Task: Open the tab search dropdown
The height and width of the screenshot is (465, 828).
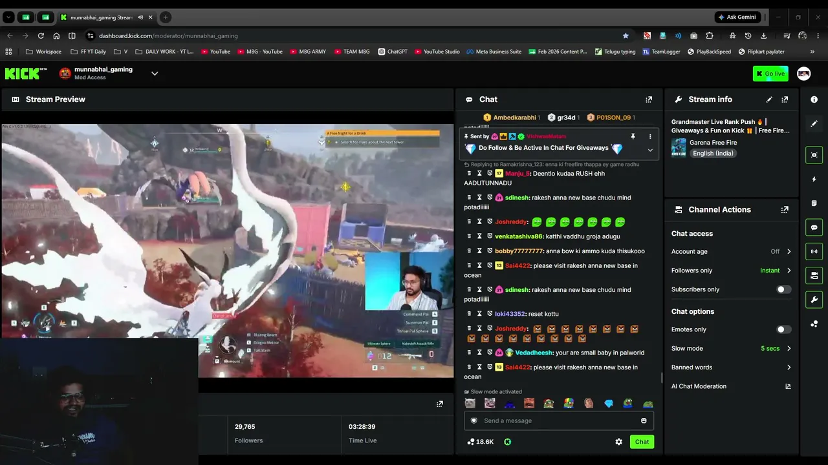Action: pyautogui.click(x=8, y=17)
